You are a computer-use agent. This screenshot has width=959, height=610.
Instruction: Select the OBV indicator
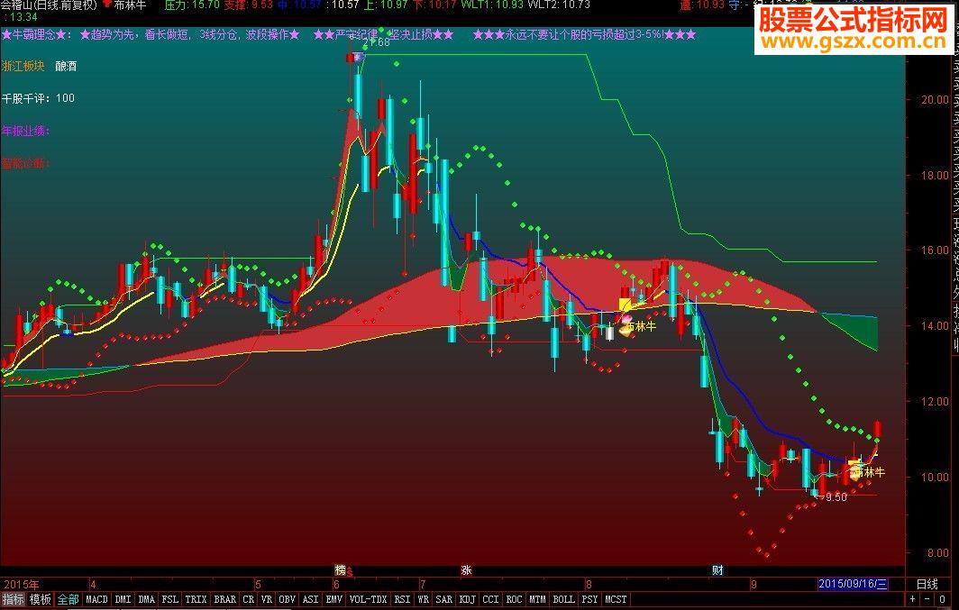pos(288,599)
